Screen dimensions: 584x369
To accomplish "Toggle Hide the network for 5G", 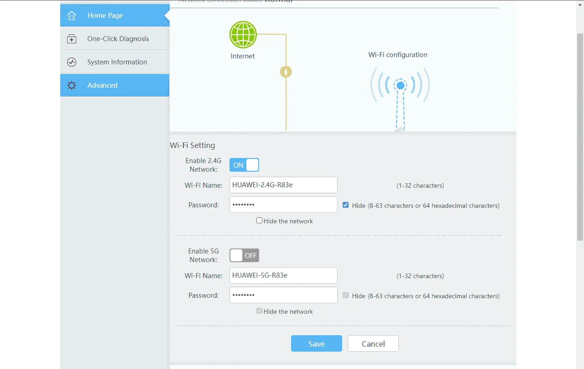I will tap(259, 311).
